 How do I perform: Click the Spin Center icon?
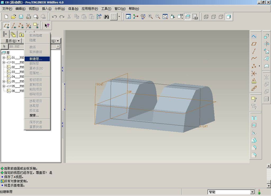(x=136, y=17)
